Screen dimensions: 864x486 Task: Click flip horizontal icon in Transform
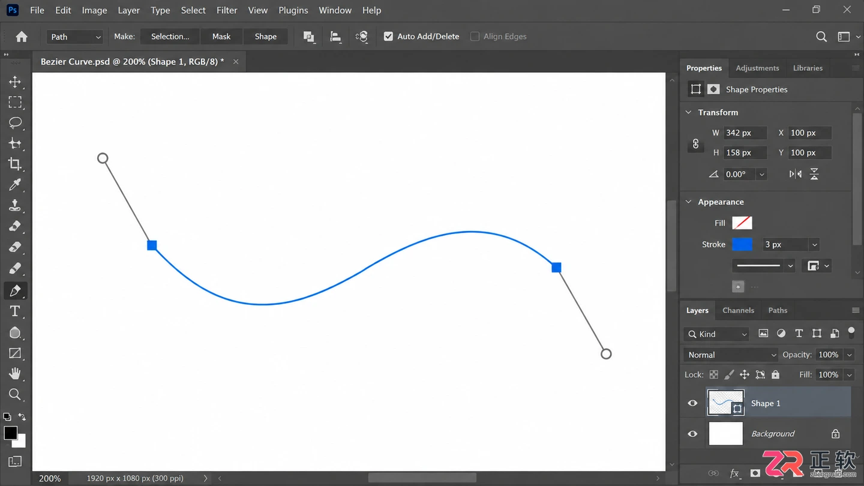click(796, 174)
